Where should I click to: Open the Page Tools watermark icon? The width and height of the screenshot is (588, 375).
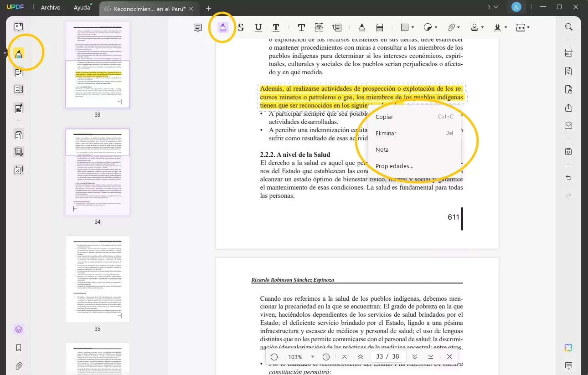(19, 170)
